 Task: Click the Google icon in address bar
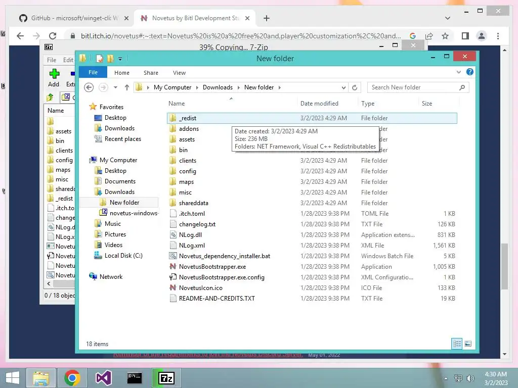coord(413,36)
